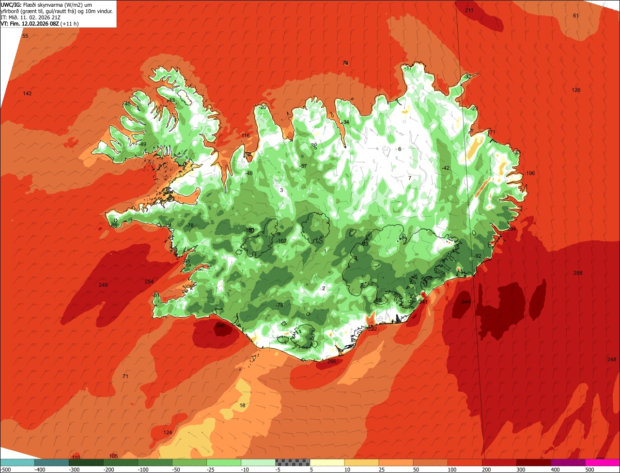The width and height of the screenshot is (620, 473).
Task: Select the 105 value at bottom edge
Action: 114,456
